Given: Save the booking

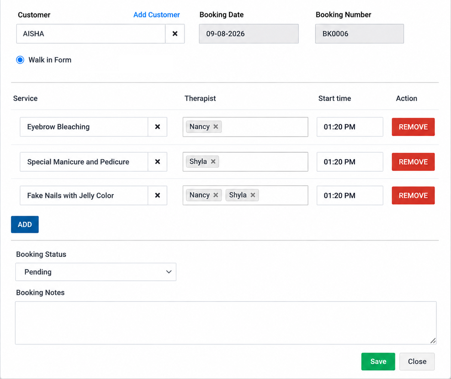Looking at the screenshot, I should [378, 362].
